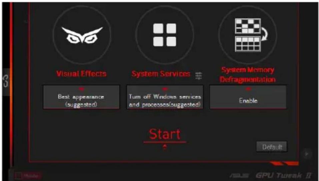Screen dimensions: 319x181
Task: Click the System Memory Defragmentation heading
Action: (248, 75)
